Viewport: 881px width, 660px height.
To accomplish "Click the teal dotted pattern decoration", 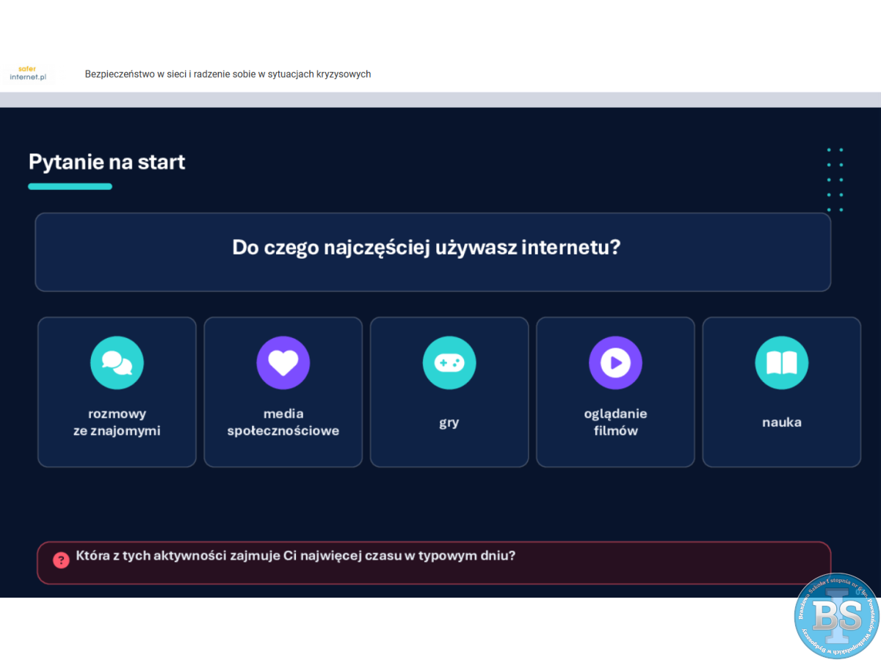I will tap(835, 180).
